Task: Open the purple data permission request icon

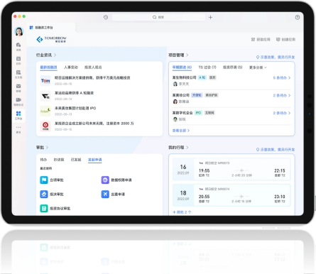Action: [x=105, y=180]
